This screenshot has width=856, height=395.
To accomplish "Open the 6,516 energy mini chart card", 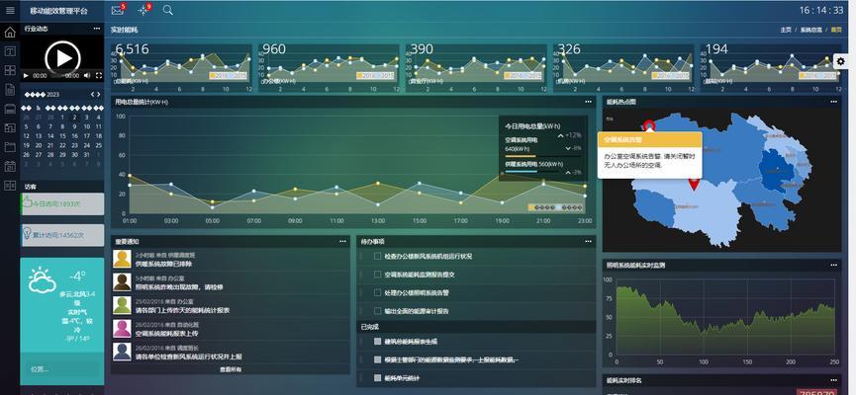I will [x=182, y=68].
